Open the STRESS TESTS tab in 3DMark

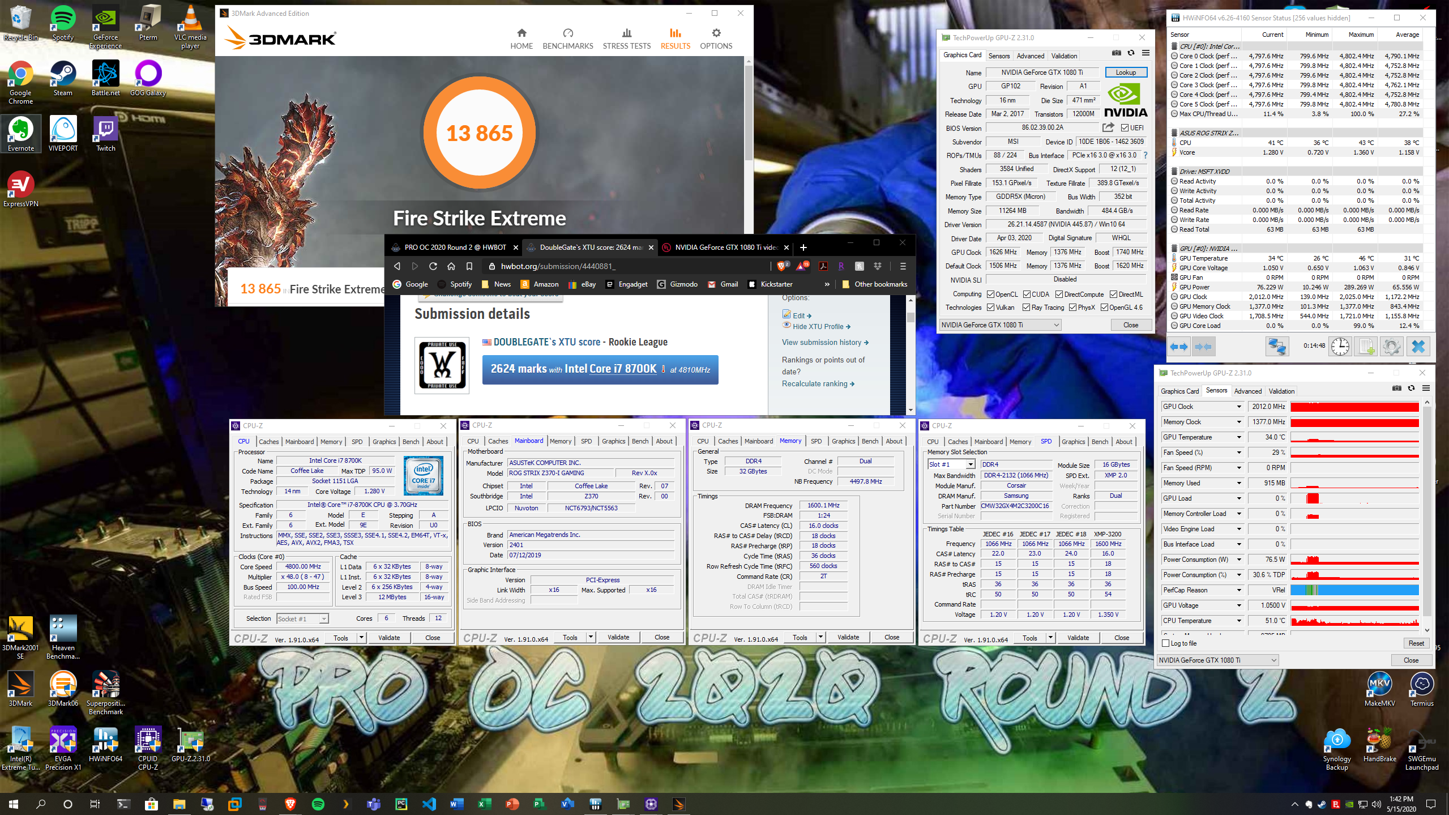click(x=626, y=39)
